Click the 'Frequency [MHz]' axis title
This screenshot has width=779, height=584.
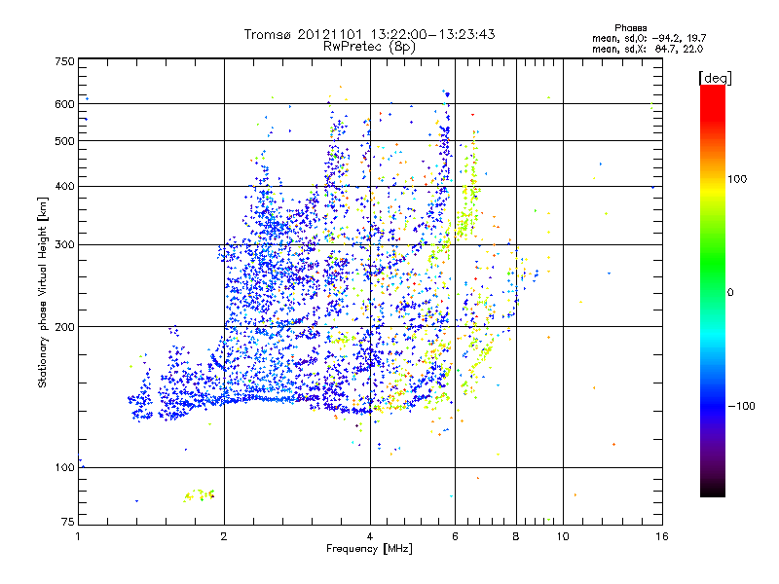point(369,549)
